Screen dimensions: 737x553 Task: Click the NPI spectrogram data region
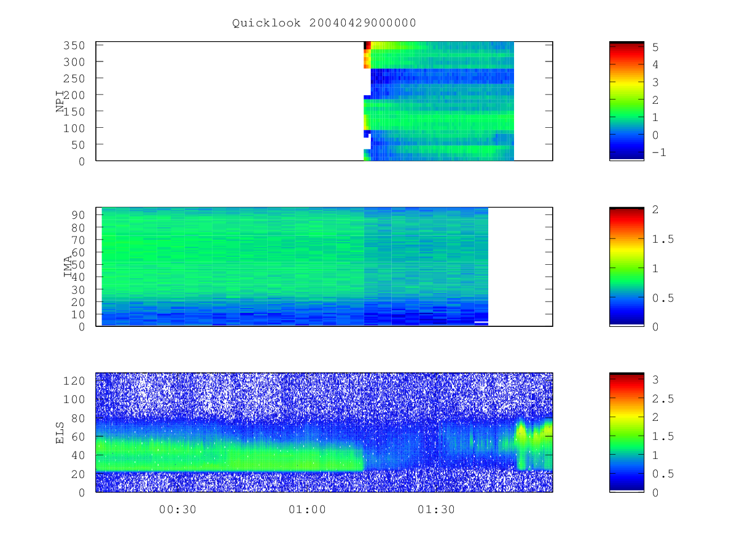click(x=439, y=101)
